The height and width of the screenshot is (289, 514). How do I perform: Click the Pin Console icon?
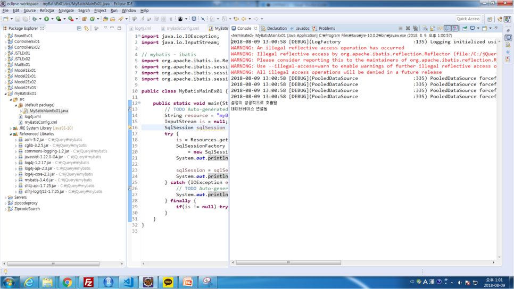pyautogui.click(x=465, y=28)
